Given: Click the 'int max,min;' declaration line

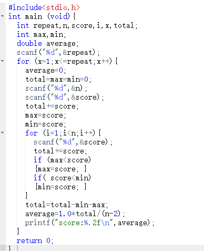Looking at the screenshot, I should [42, 35].
